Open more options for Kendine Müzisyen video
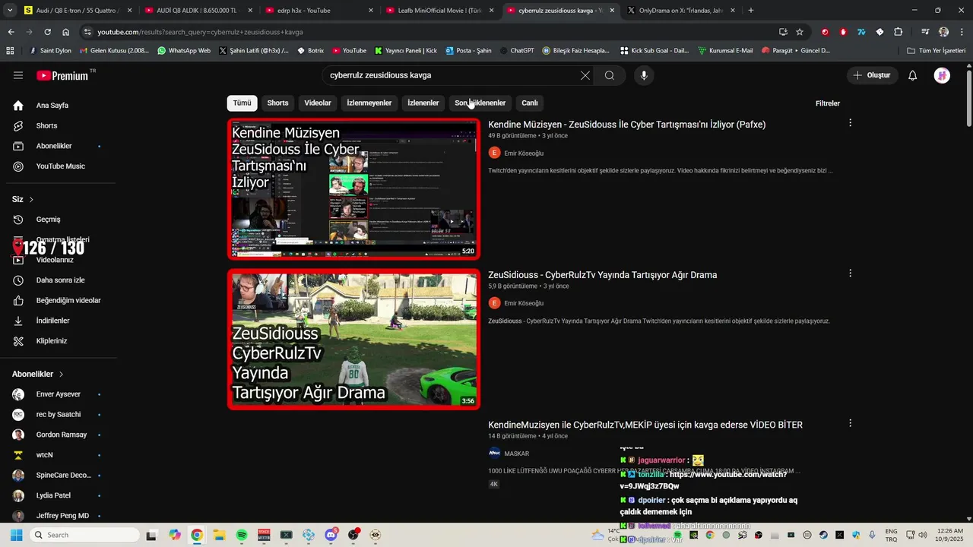Image resolution: width=973 pixels, height=547 pixels. (850, 123)
